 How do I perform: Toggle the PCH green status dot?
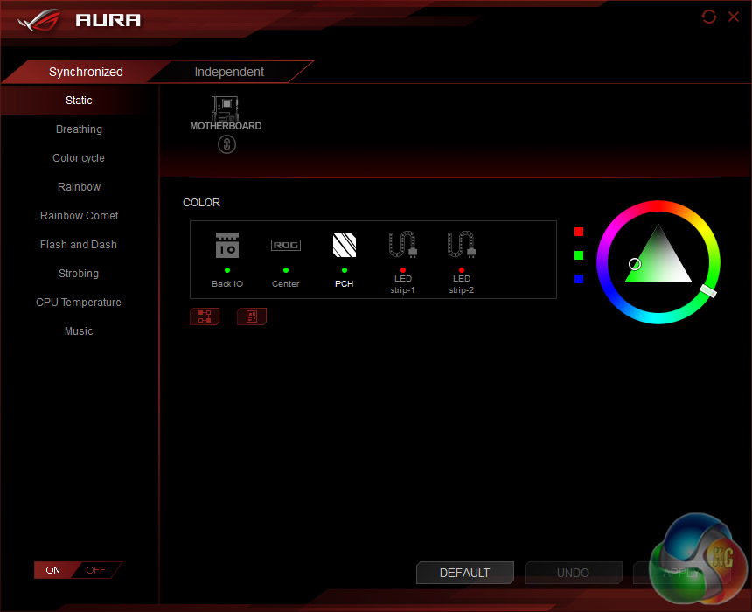pyautogui.click(x=345, y=270)
